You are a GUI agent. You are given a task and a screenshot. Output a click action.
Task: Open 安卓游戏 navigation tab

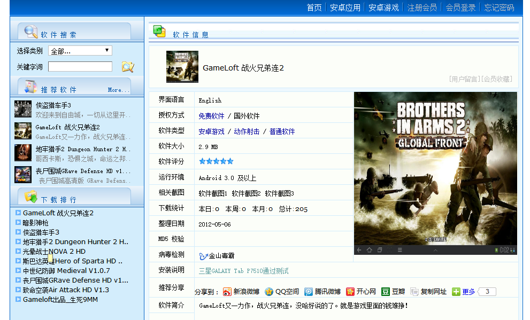click(x=383, y=7)
